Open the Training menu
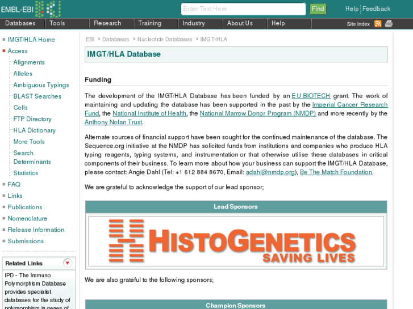The height and width of the screenshot is (309, 413). pyautogui.click(x=150, y=23)
